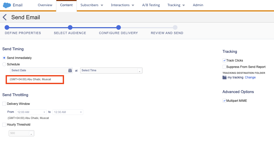Click the REVIEW AND SEND step label
This screenshot has width=274, height=141.
[167, 33]
